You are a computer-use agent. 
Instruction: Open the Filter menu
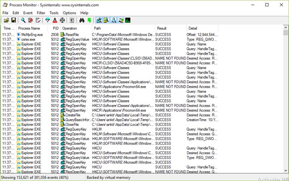pos(41,13)
